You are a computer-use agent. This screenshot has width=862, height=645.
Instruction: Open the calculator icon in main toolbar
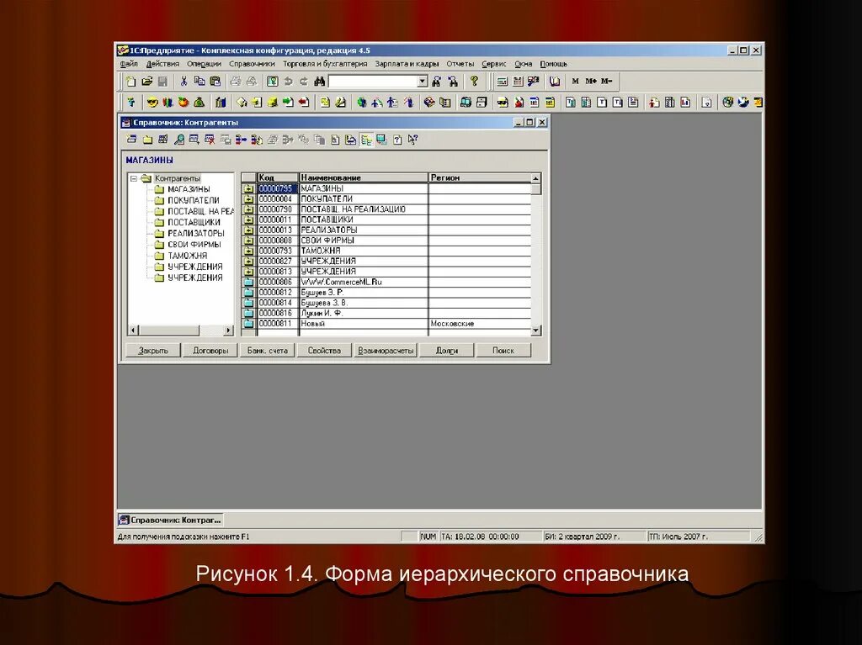point(502,82)
